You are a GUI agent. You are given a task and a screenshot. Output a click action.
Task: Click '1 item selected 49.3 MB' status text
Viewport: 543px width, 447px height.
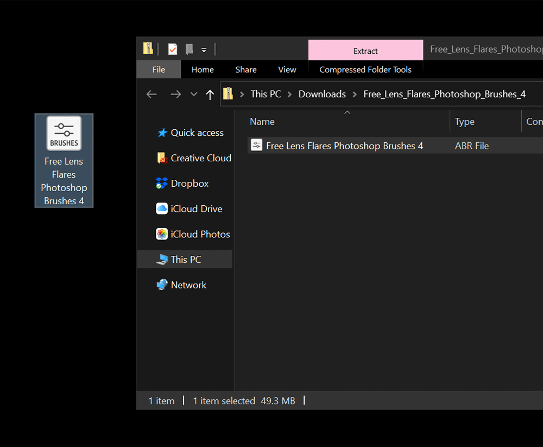(244, 401)
